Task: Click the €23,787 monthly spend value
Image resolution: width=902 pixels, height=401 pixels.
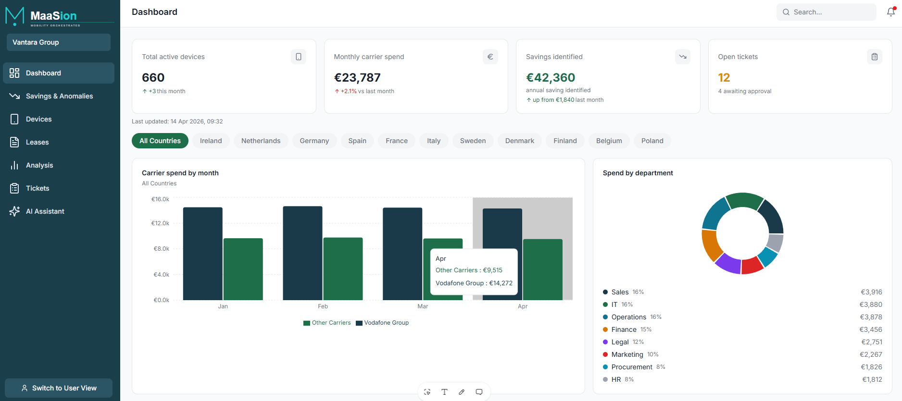Action: click(x=357, y=77)
